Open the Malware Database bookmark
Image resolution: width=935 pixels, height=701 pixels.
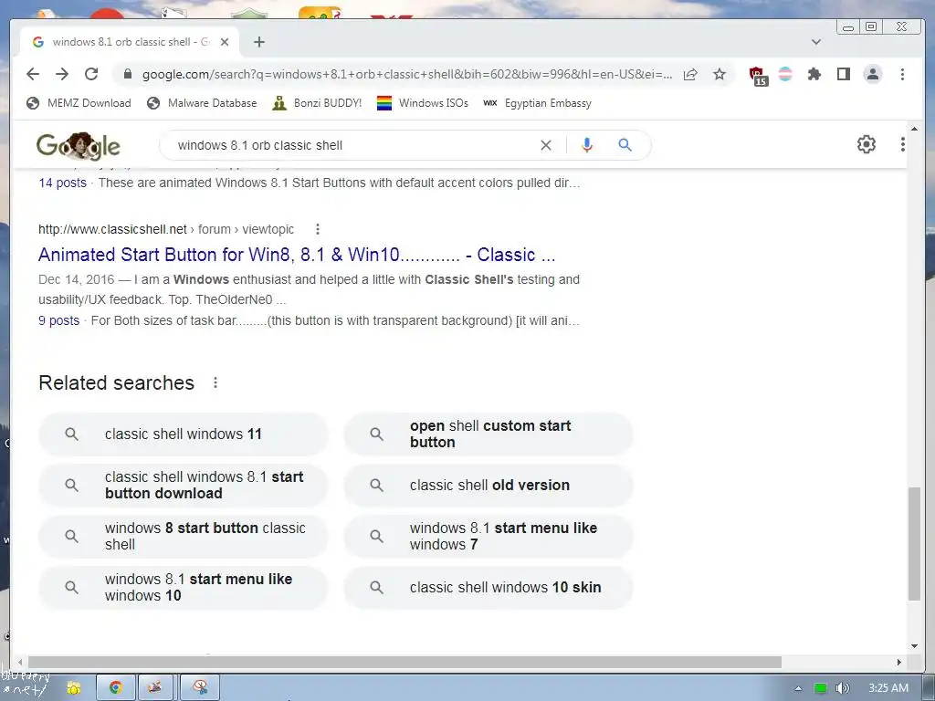pos(202,103)
